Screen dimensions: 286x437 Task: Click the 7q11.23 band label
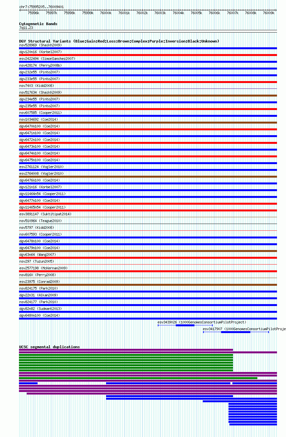coord(26,28)
